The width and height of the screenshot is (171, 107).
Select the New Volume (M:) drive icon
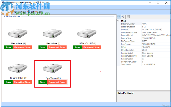(x=52, y=68)
